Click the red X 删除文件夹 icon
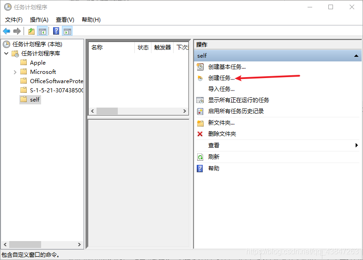The image size is (363, 260). (200, 134)
